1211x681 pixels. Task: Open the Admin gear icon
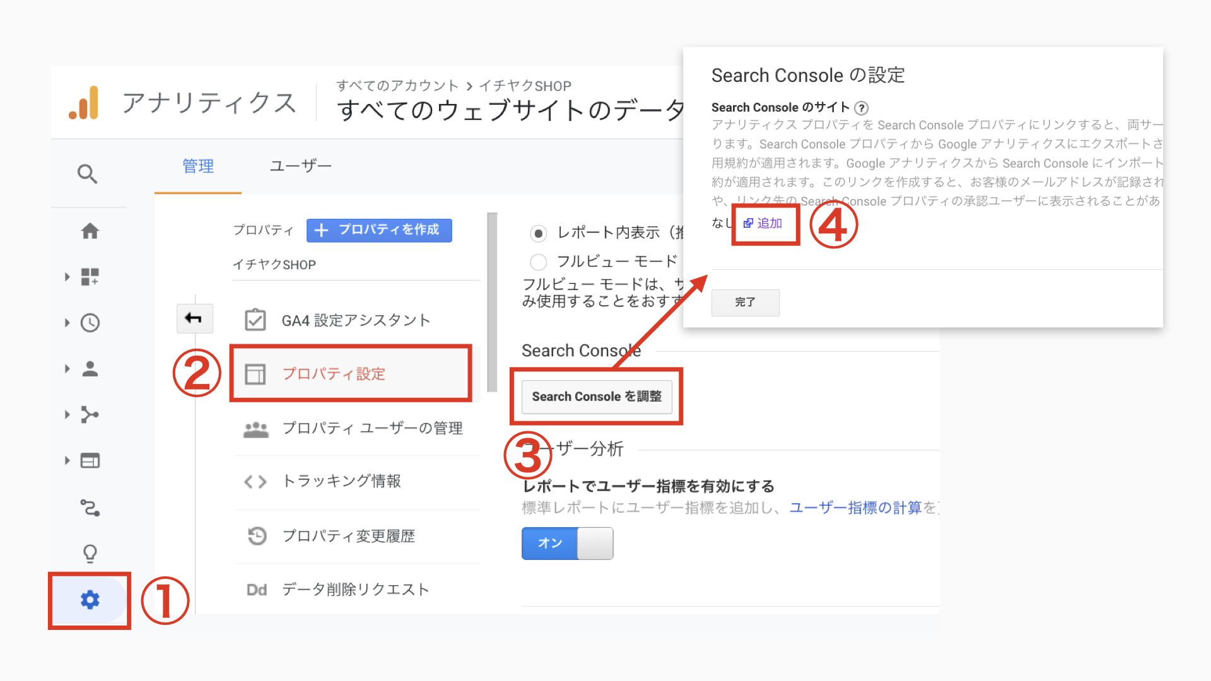90,600
